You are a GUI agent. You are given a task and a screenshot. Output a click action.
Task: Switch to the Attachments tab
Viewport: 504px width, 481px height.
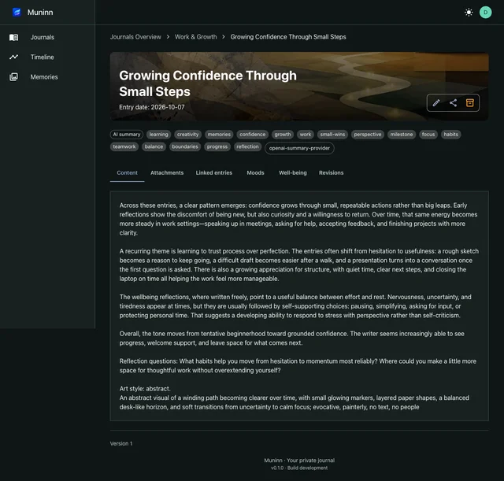coord(167,173)
